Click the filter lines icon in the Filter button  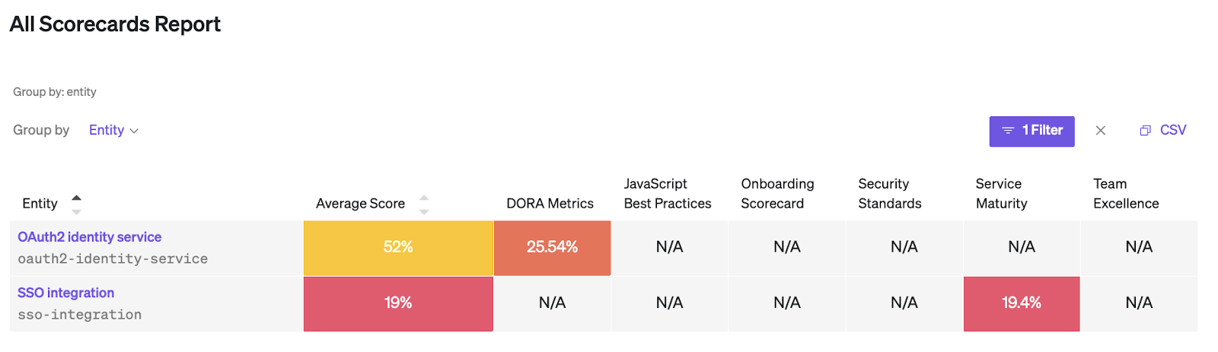coord(1008,131)
